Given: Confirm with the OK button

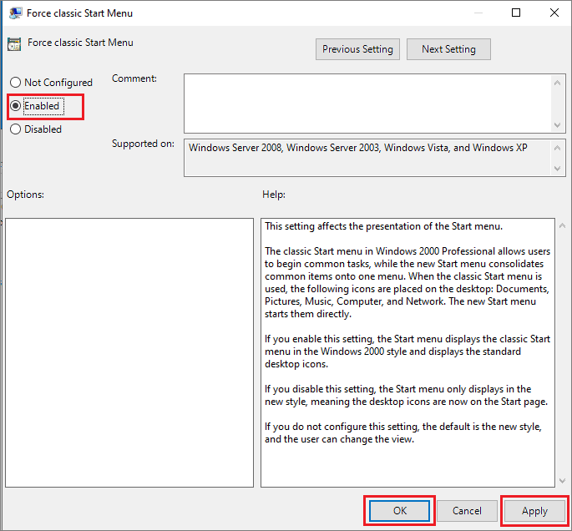Looking at the screenshot, I should point(399,511).
